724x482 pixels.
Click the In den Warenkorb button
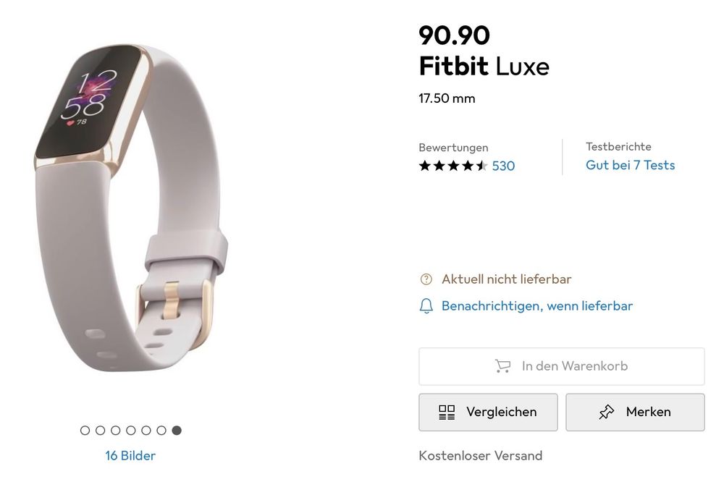coord(562,366)
